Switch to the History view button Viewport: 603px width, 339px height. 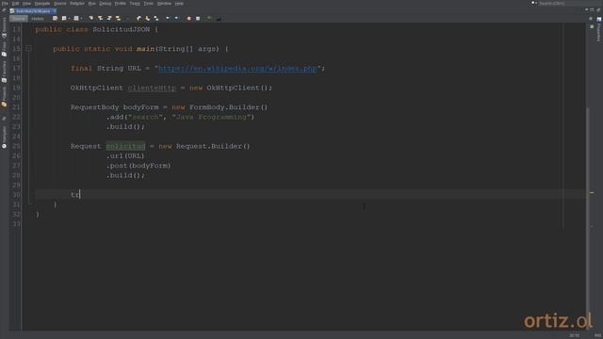38,19
